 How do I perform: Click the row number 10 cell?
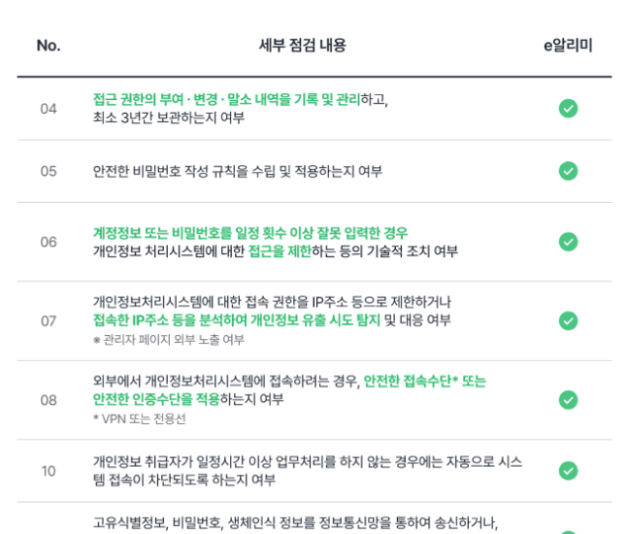[49, 471]
